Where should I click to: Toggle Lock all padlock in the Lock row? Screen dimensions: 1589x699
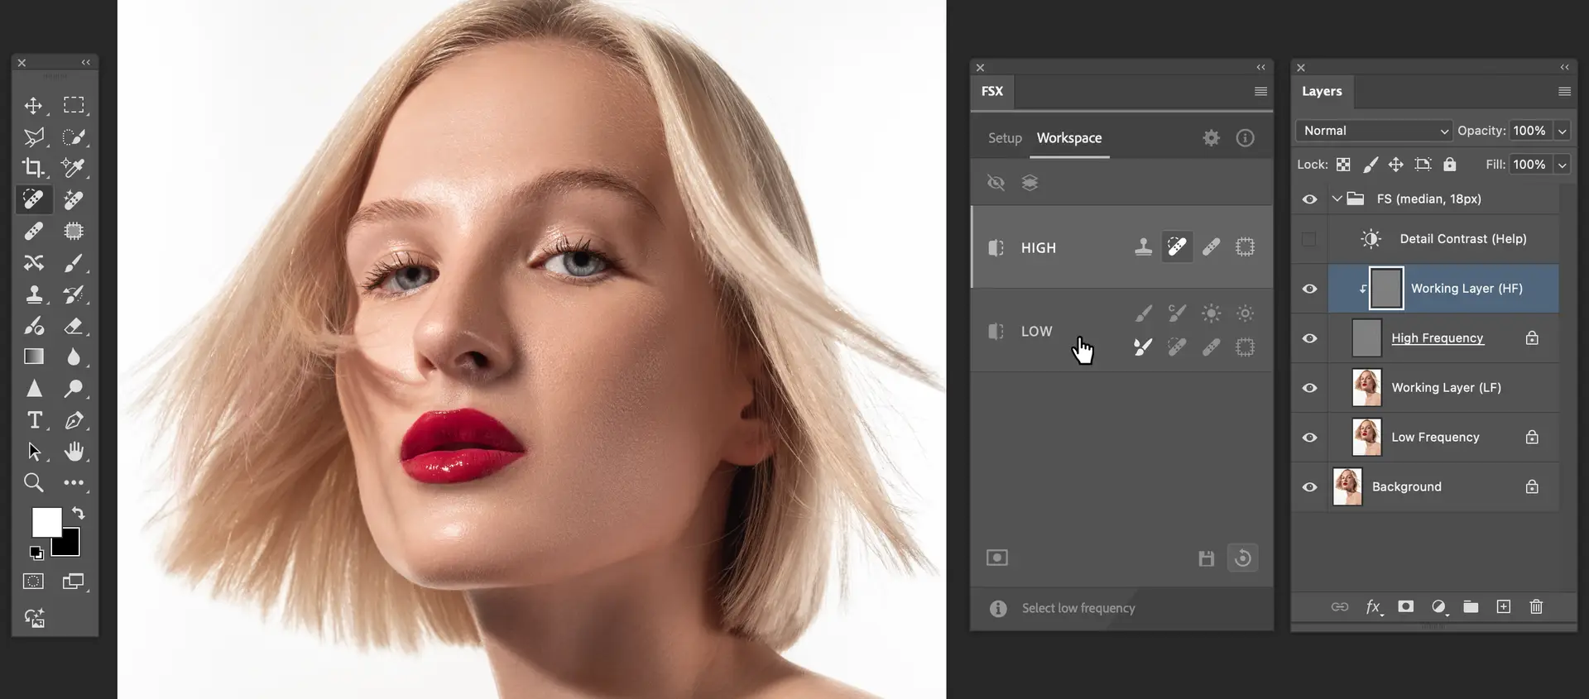click(x=1449, y=165)
